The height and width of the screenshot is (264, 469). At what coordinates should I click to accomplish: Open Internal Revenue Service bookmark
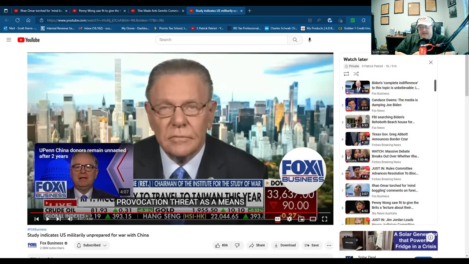[x=58, y=28]
